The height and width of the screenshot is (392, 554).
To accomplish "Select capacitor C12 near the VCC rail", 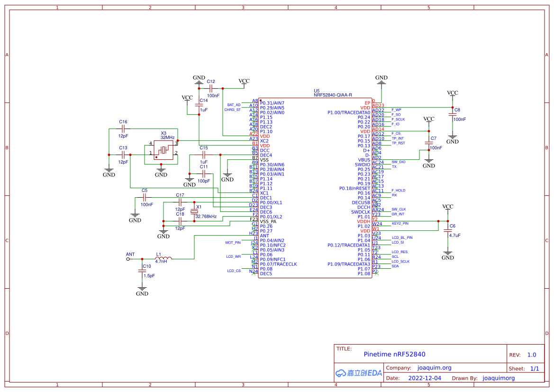I will tap(210, 88).
